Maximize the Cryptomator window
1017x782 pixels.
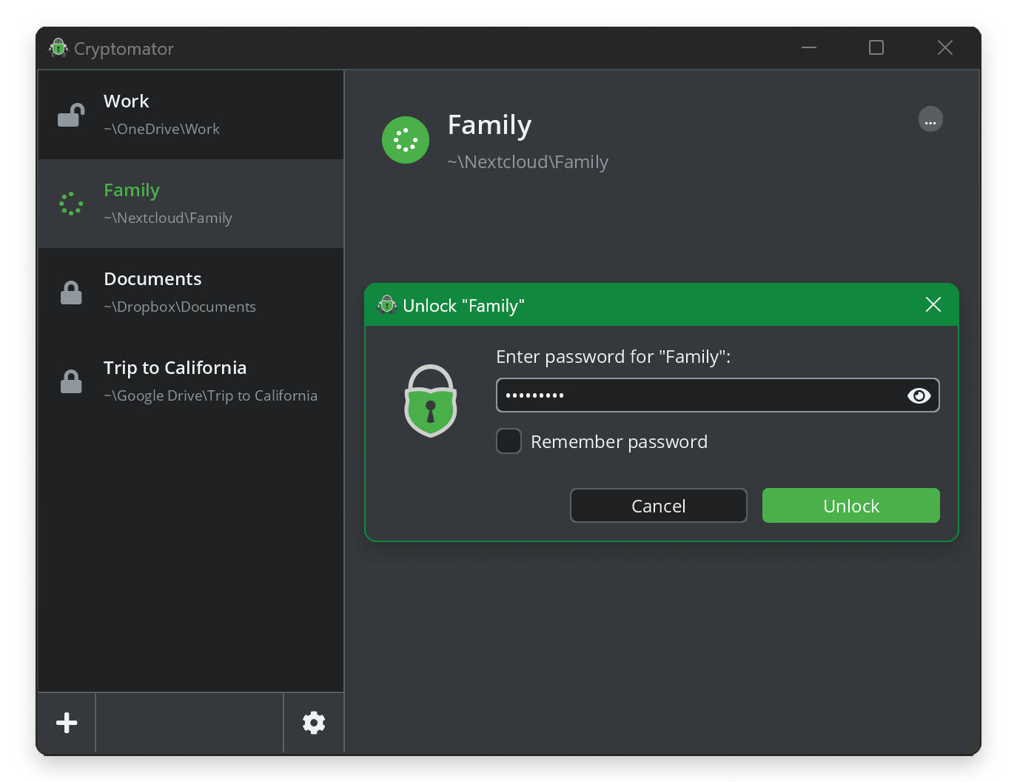876,48
